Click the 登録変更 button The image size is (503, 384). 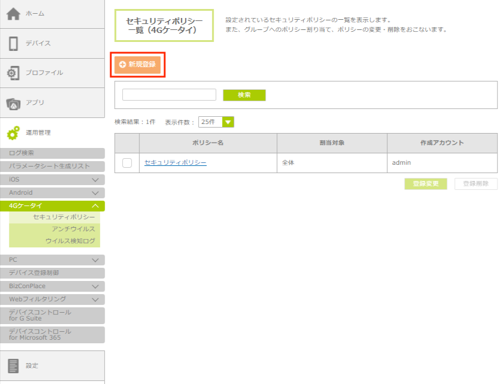(425, 184)
